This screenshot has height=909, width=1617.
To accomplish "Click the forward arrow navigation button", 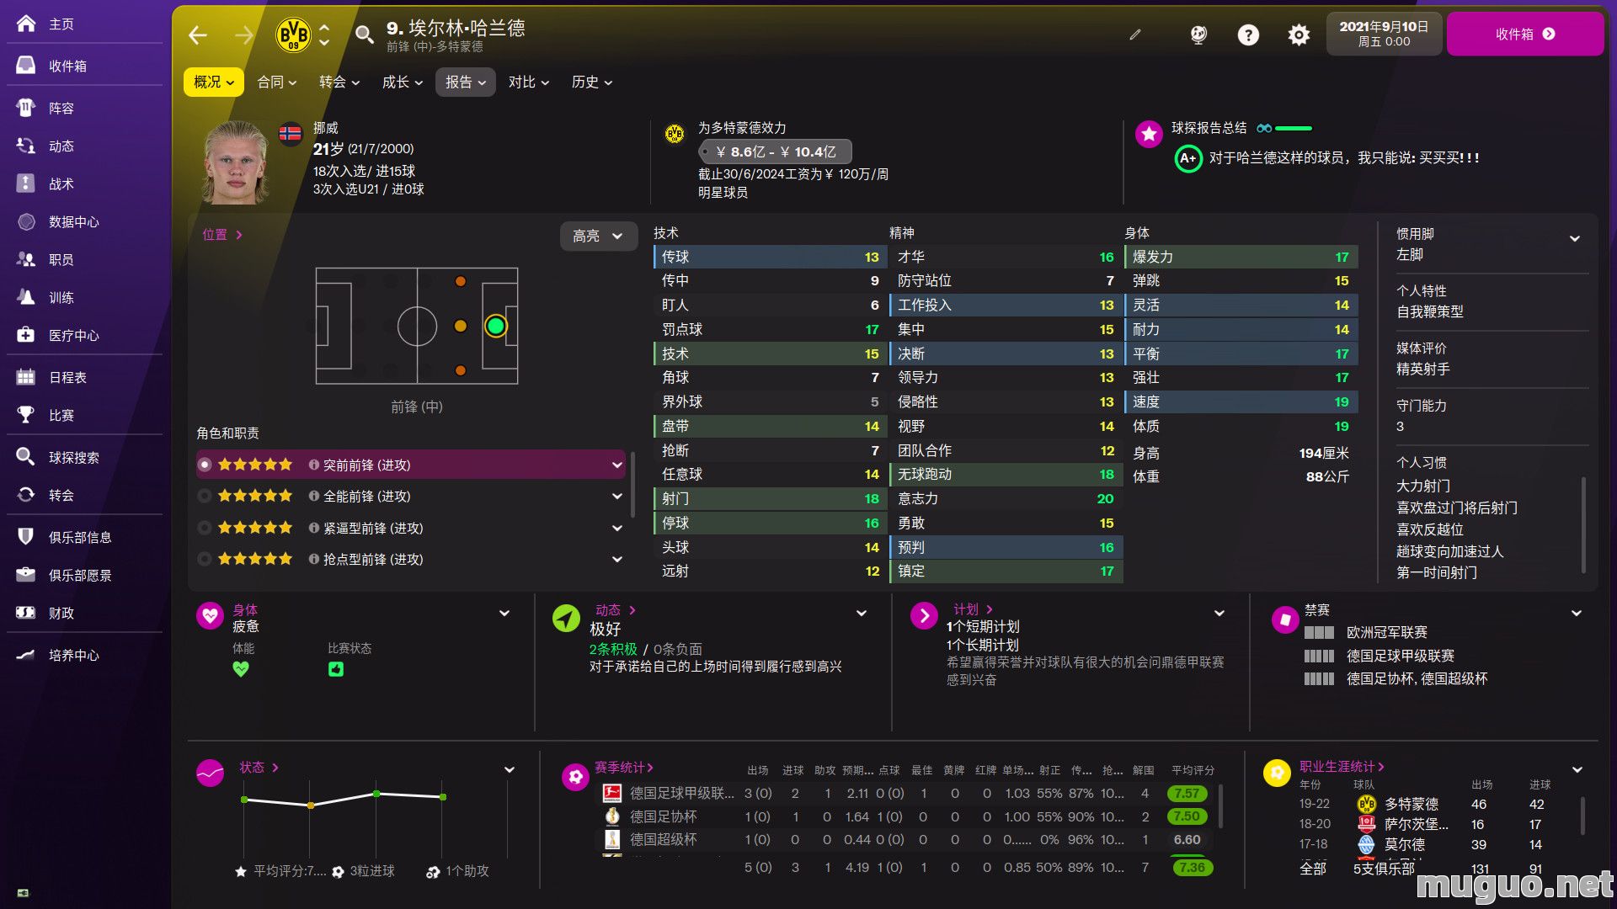I will coord(244,35).
